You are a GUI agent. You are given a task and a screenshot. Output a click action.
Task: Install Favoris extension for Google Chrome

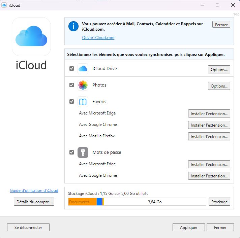pyautogui.click(x=209, y=125)
